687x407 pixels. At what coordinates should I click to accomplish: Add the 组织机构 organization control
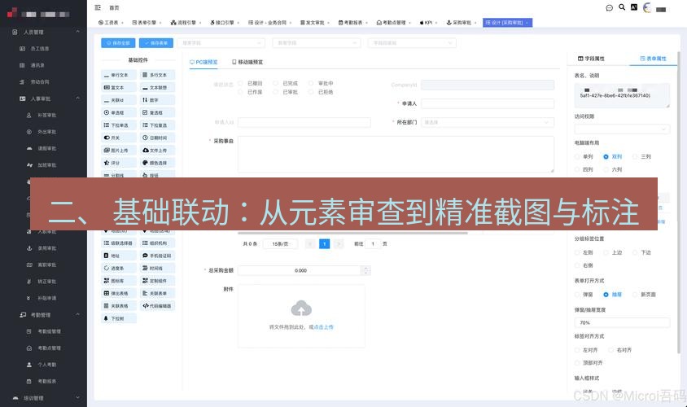coord(157,243)
